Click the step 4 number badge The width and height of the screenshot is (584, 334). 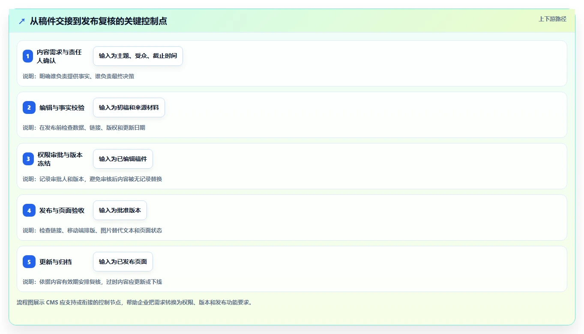(29, 210)
